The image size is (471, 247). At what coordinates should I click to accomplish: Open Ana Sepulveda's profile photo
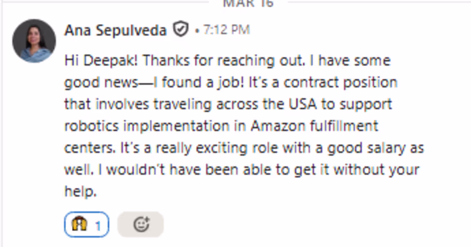click(x=34, y=41)
